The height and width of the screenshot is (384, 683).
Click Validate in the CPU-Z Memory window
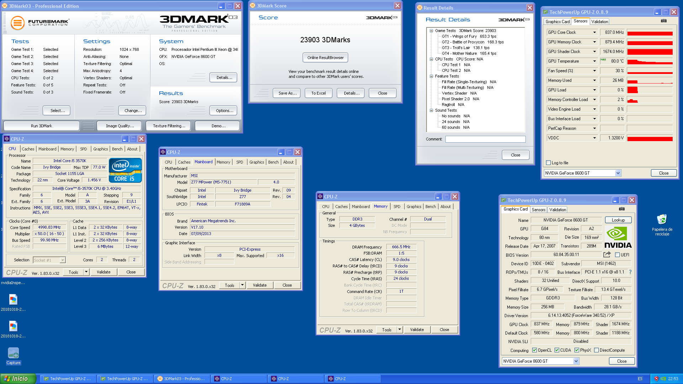(417, 330)
